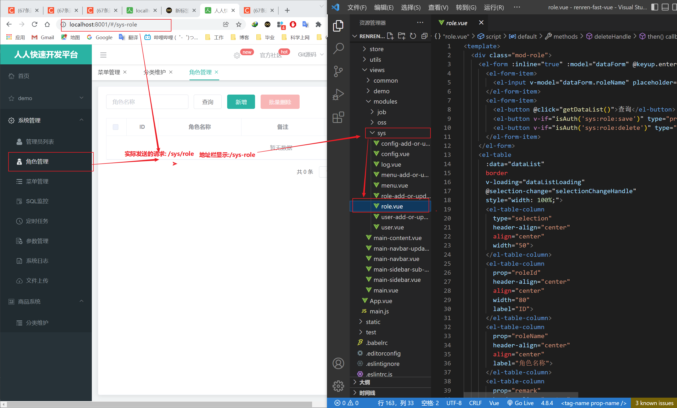Collapse the 系统管理 sidebar menu

coord(46,120)
